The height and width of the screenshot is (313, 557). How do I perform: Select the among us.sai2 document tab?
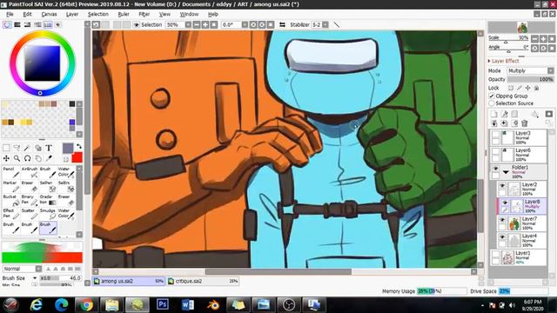click(129, 281)
